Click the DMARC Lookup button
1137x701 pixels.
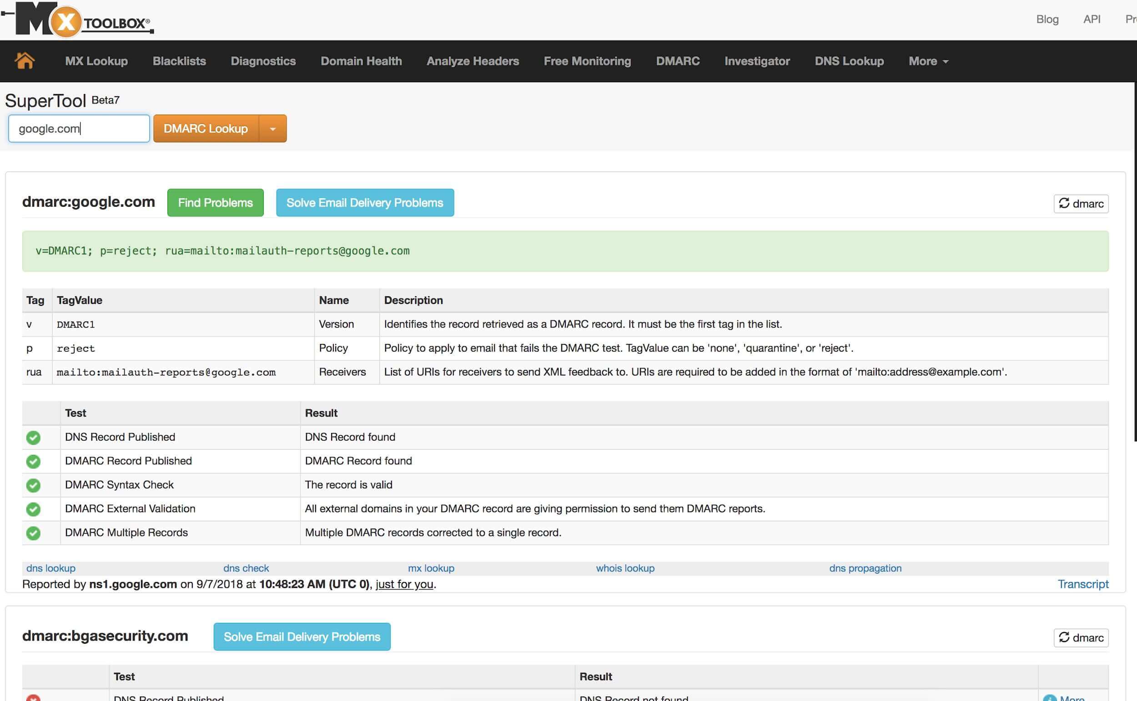coord(206,129)
